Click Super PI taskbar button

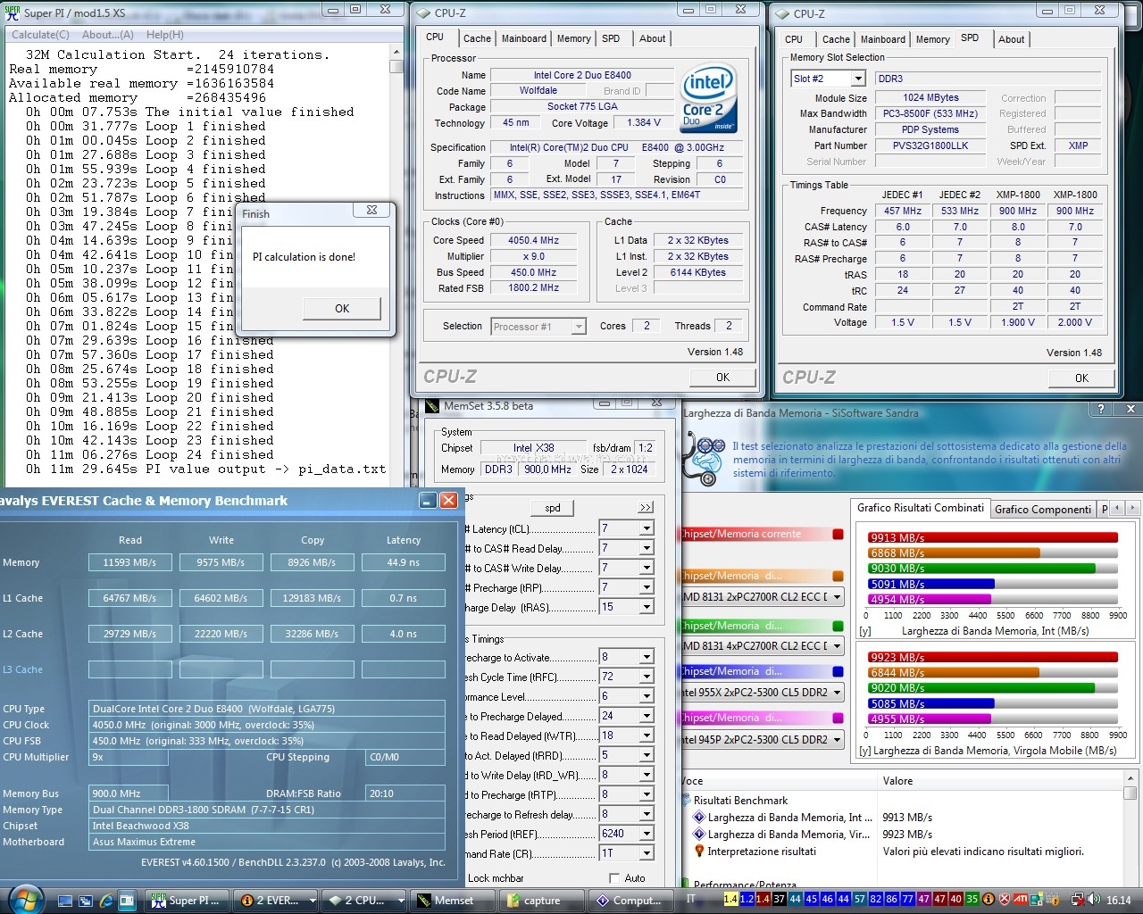[x=188, y=901]
